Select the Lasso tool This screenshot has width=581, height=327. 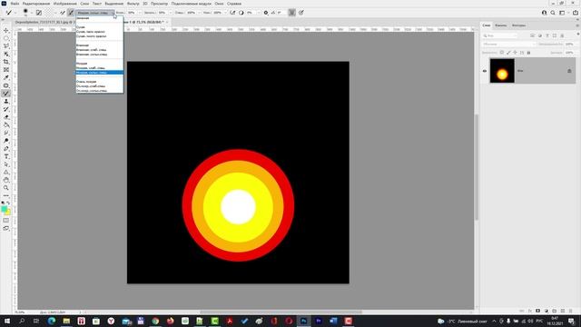6,46
